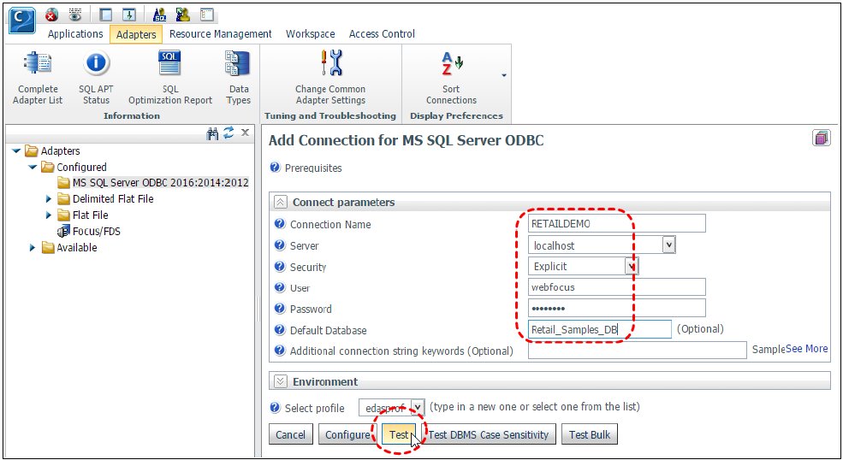Expand the Environment section
Screen dimensions: 843x460
coord(280,381)
